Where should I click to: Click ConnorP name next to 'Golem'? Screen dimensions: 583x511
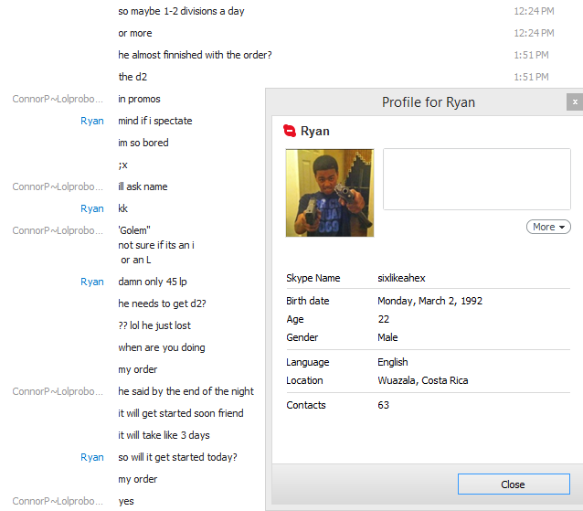click(x=58, y=230)
